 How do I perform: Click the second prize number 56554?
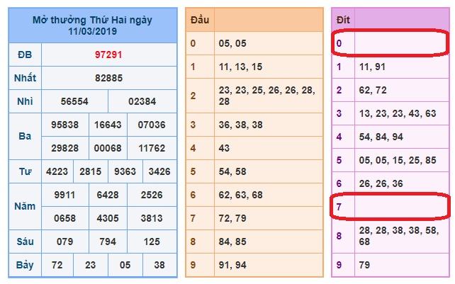tap(75, 101)
